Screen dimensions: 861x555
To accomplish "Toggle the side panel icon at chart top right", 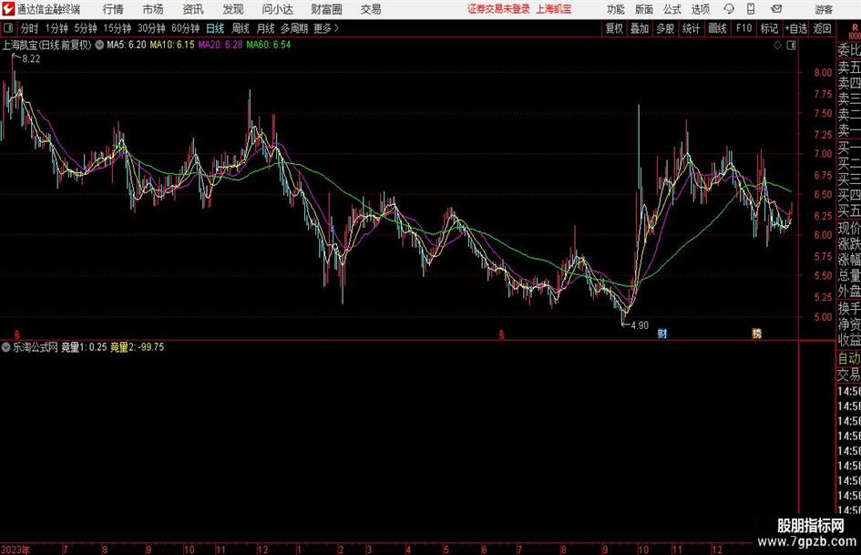I will pyautogui.click(x=791, y=46).
